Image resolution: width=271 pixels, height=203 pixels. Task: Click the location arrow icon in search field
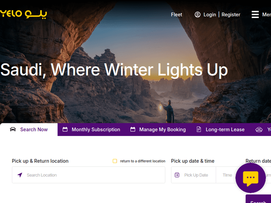[20, 175]
